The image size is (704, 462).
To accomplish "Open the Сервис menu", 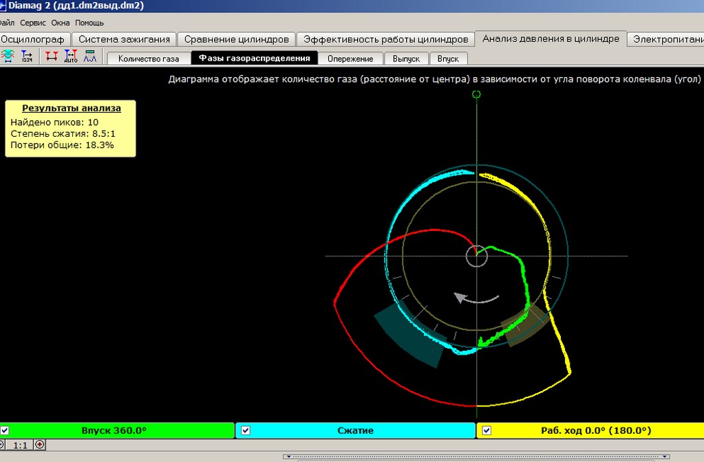I will point(33,23).
